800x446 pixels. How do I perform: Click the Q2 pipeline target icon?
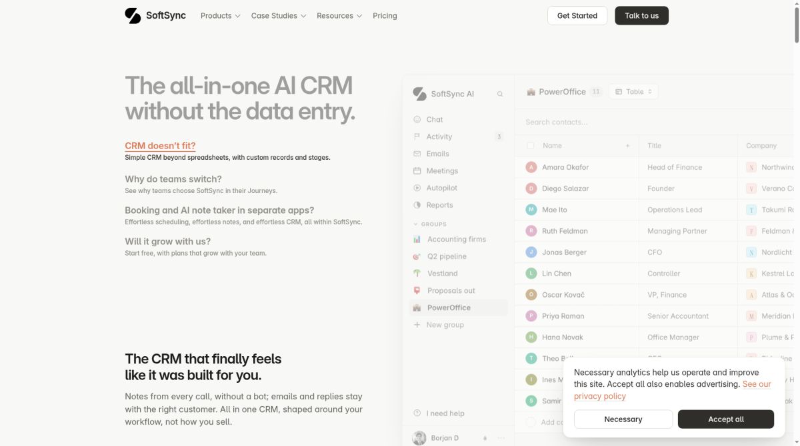[417, 256]
